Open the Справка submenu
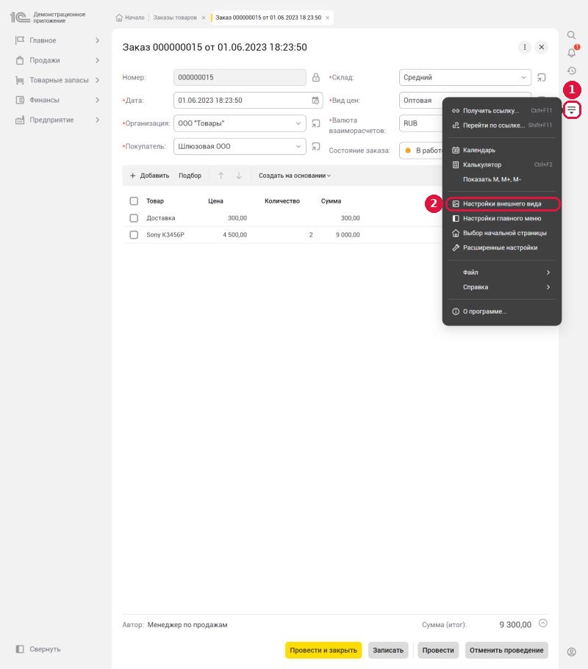The image size is (588, 669). coord(502,287)
